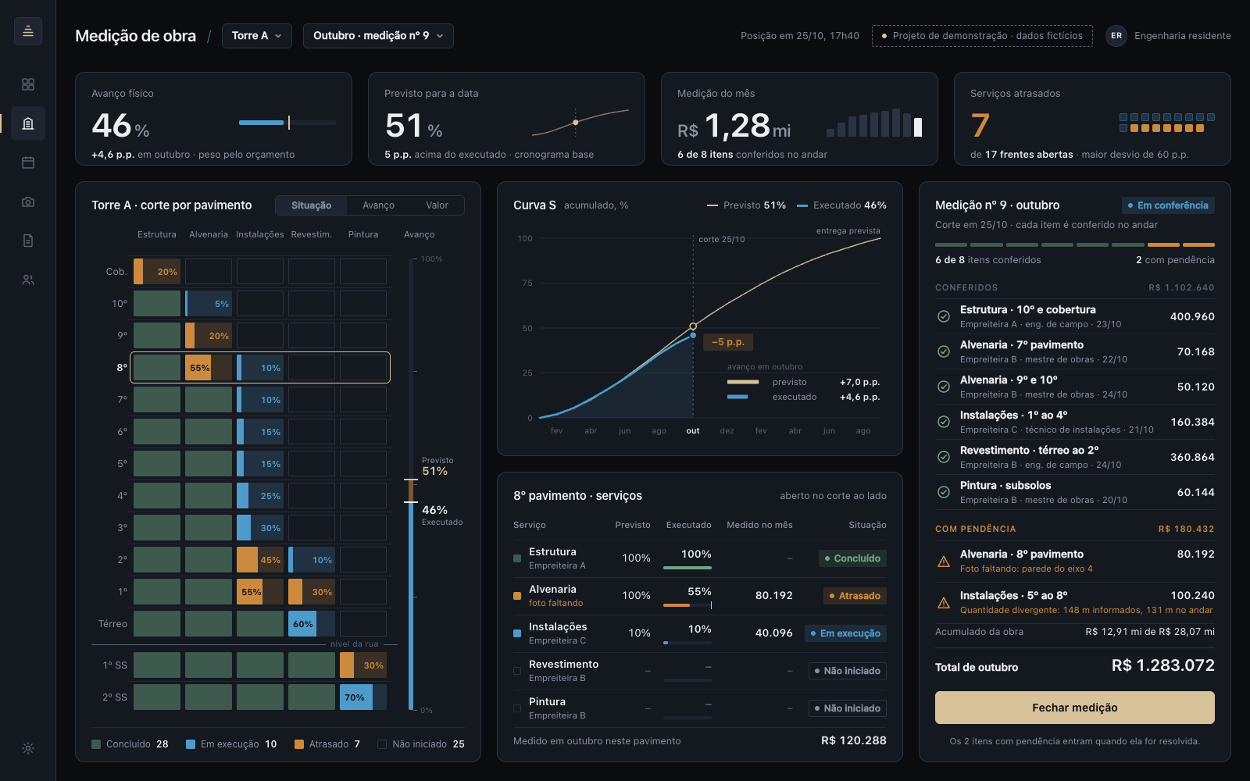Toggle Previsto 51% series in Curva S
1250x781 pixels.
click(746, 205)
